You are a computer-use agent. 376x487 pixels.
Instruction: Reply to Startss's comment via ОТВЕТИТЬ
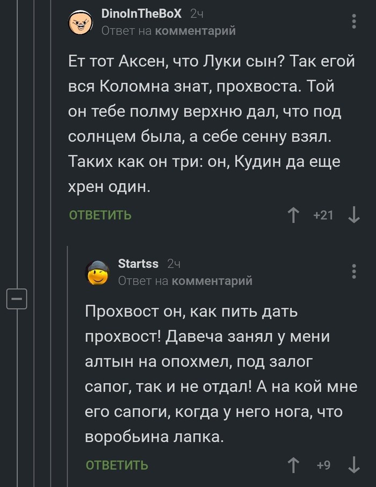117,465
